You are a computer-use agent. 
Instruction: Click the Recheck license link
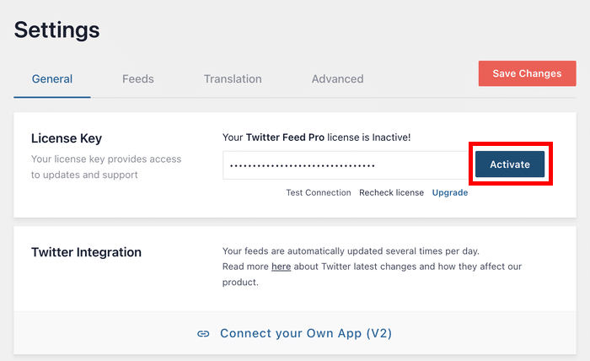click(x=391, y=193)
